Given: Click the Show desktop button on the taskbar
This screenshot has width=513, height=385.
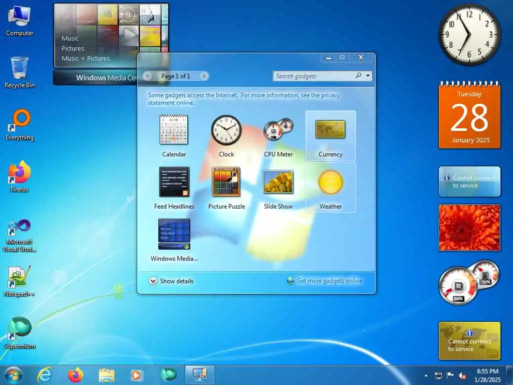Looking at the screenshot, I should [x=509, y=375].
